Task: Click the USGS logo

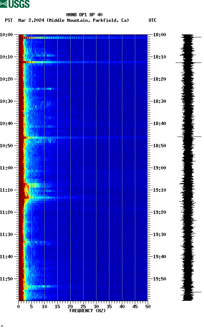Action: tap(15, 4)
